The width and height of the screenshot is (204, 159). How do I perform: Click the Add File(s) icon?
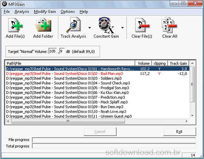coord(15,25)
